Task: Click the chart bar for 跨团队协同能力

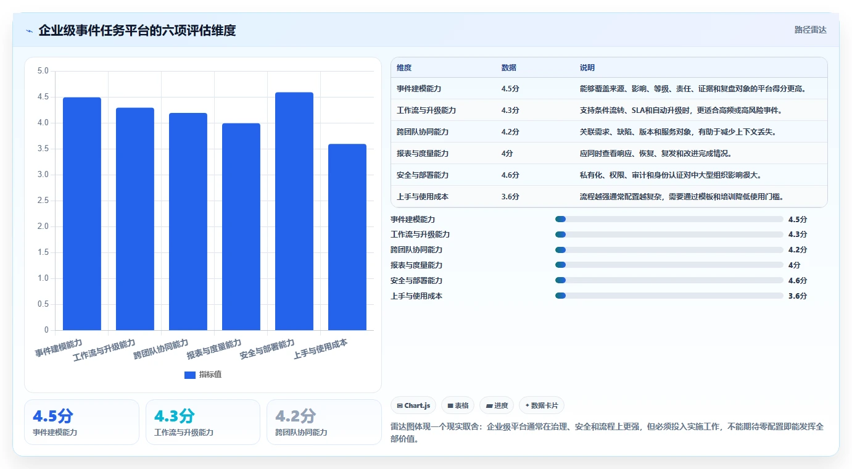Action: (188, 222)
